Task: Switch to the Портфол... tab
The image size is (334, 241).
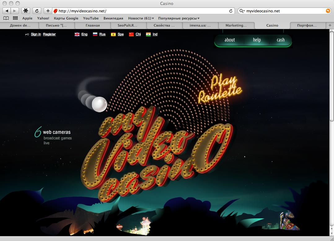Action: click(x=307, y=25)
